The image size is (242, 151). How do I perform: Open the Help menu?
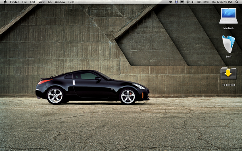[71, 2]
